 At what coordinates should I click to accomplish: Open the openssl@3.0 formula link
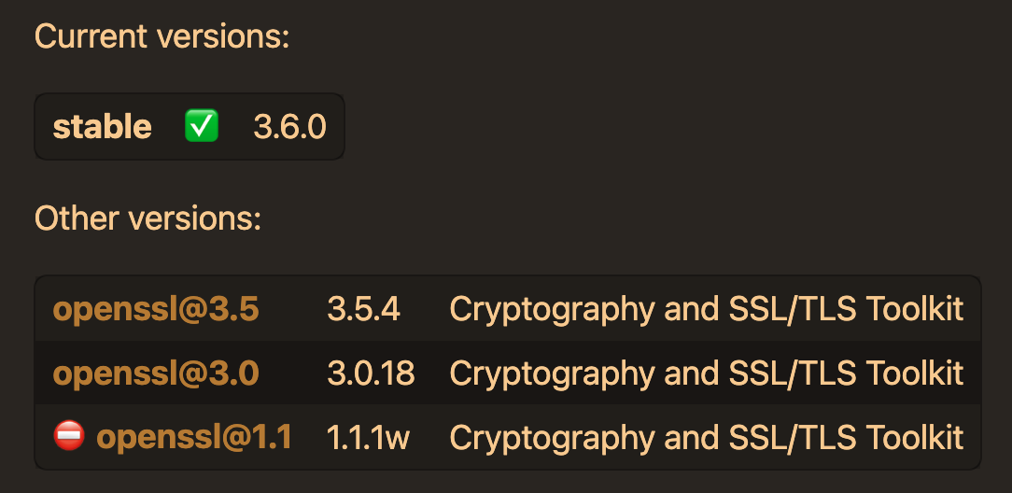point(156,373)
